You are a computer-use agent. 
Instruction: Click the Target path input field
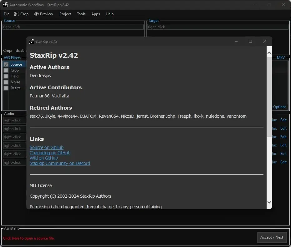218,27
